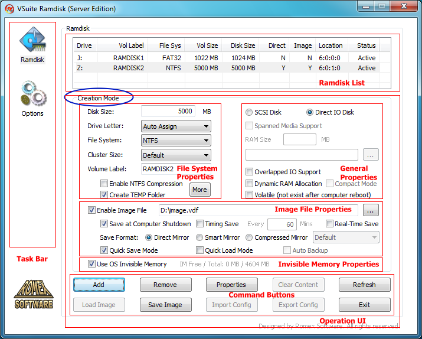Open the Options gears icon
The height and width of the screenshot is (339, 422).
coord(34,93)
